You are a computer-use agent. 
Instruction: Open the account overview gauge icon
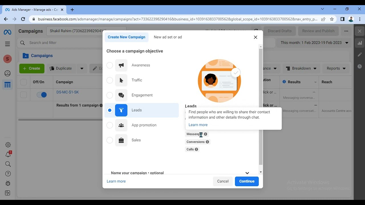(8, 73)
